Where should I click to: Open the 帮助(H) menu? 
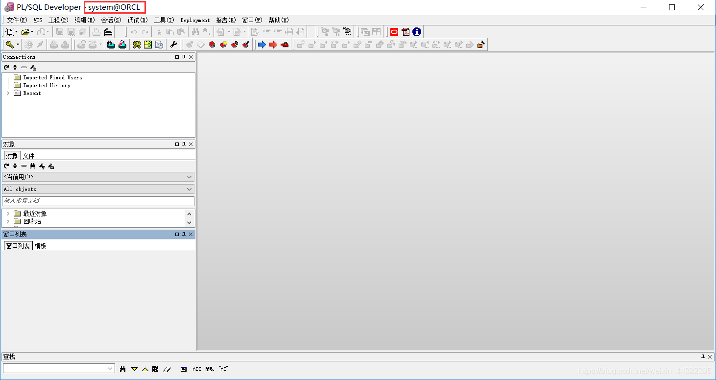pos(279,20)
